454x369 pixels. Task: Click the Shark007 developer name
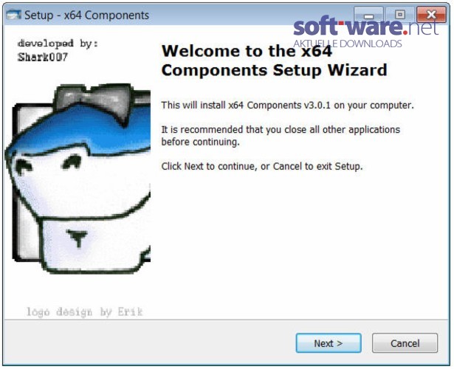43,57
